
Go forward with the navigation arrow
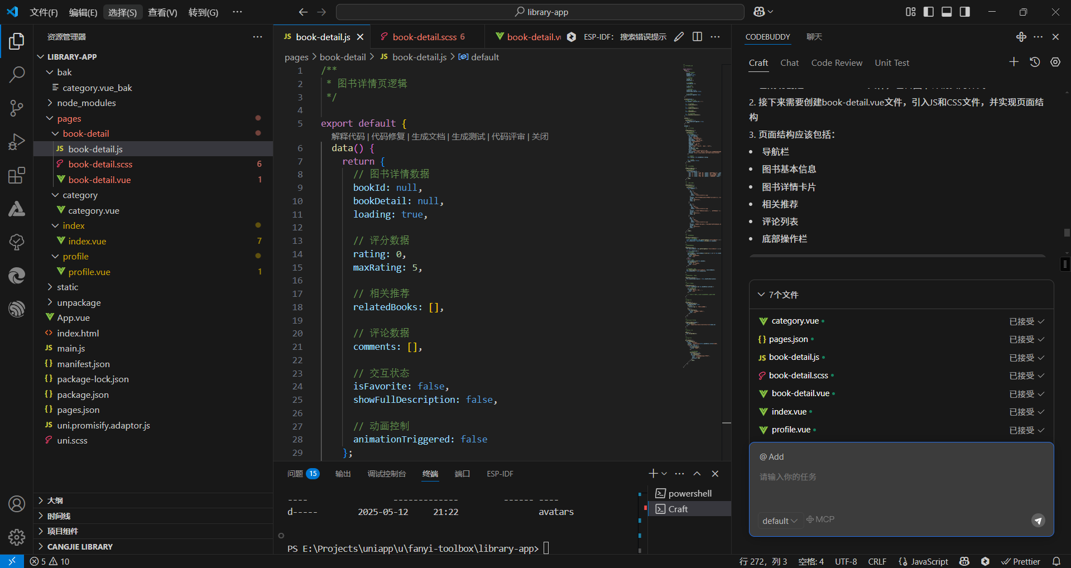(x=321, y=12)
